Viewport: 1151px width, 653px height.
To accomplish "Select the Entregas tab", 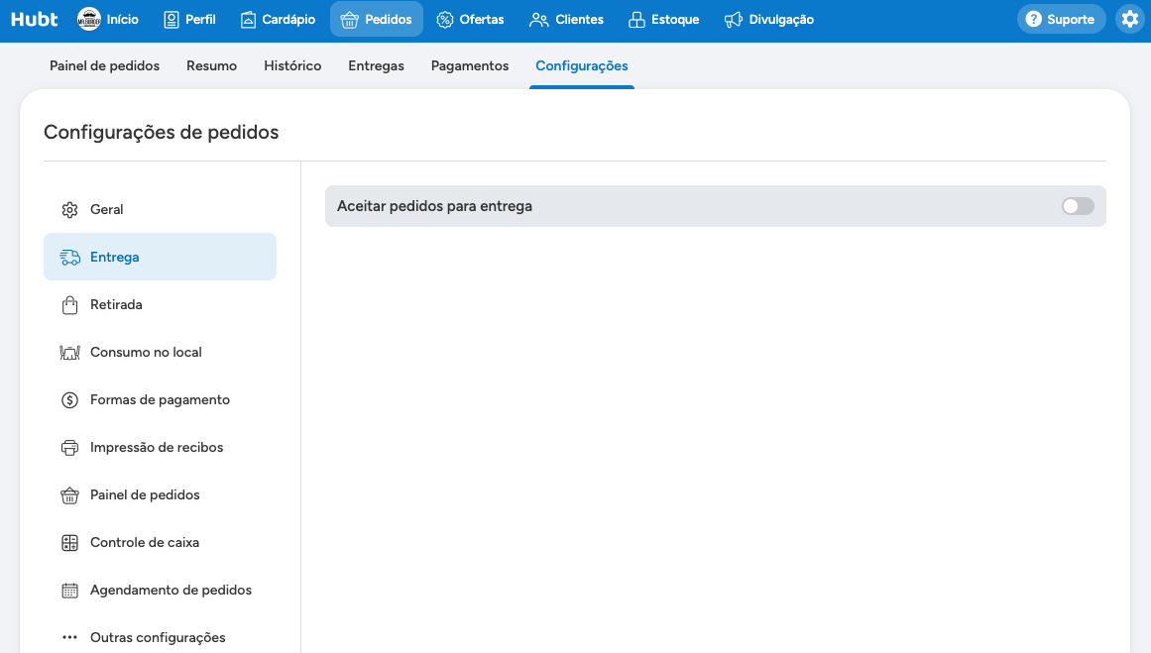I will [x=376, y=66].
